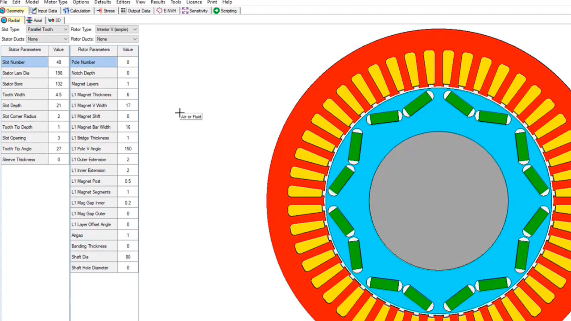Show the Output Data tab

pyautogui.click(x=136, y=11)
